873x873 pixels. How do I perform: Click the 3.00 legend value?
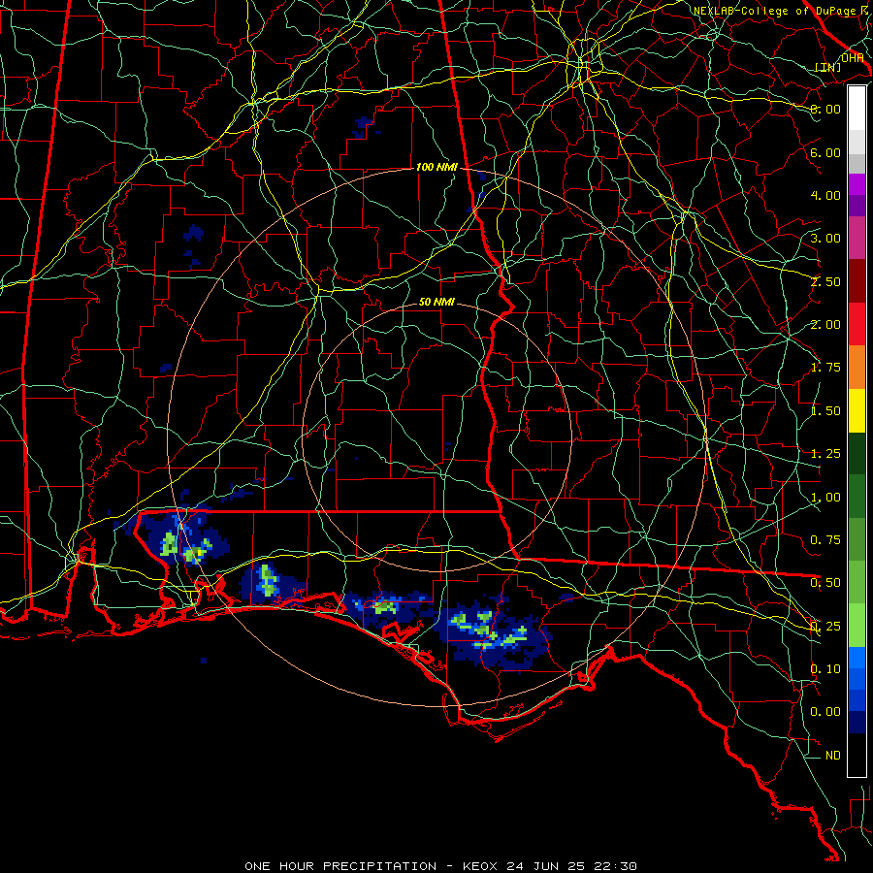coord(825,239)
